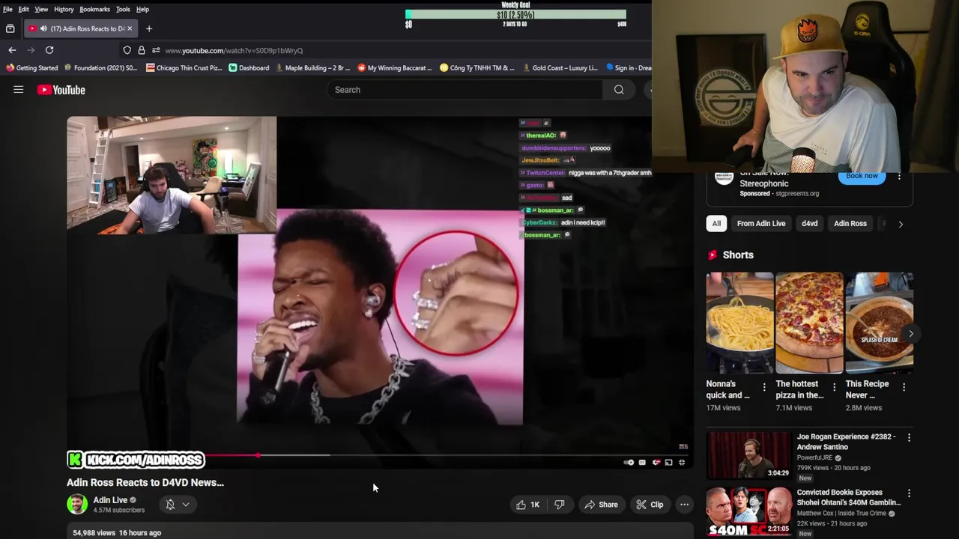959x539 pixels.
Task: Open options for Convicted Bookie video
Action: click(909, 493)
